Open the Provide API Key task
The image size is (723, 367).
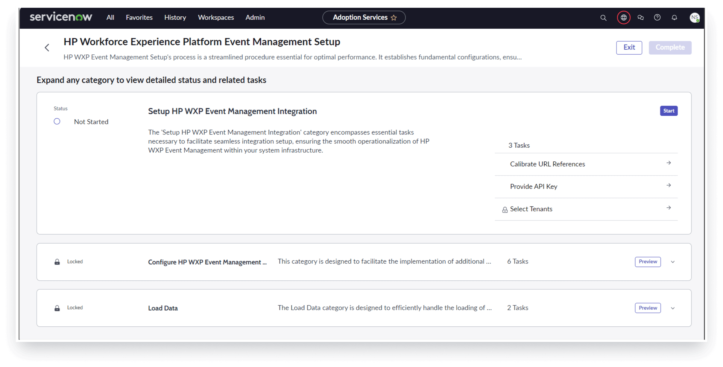pyautogui.click(x=586, y=186)
